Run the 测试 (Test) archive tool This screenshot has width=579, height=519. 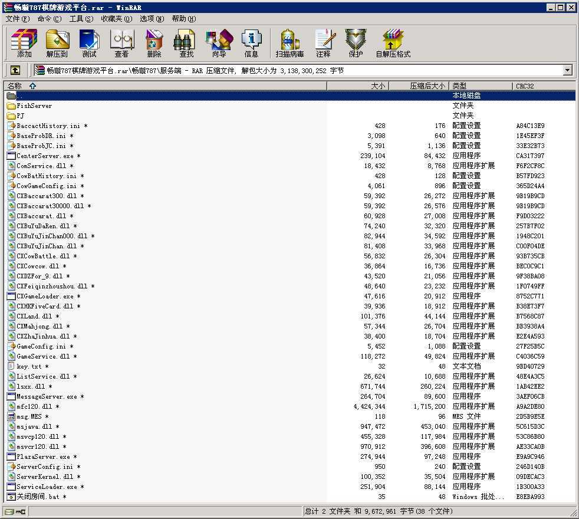click(x=89, y=44)
